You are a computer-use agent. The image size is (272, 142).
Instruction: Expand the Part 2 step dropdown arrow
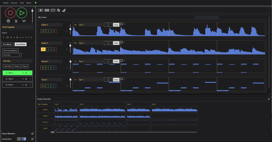pos(23,79)
